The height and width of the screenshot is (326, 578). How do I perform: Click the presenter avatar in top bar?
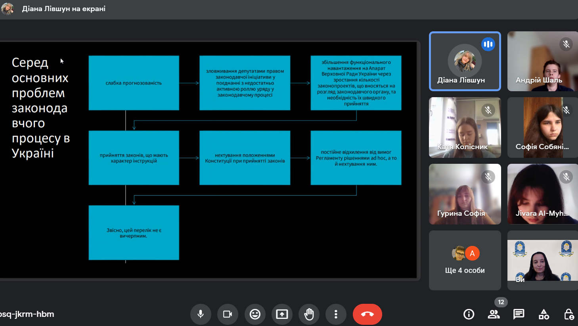8,9
